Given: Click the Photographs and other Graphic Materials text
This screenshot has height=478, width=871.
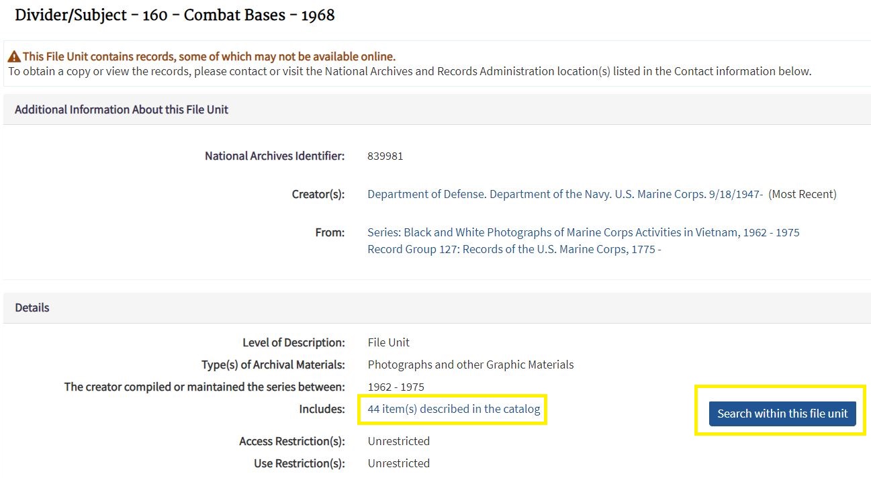Looking at the screenshot, I should (x=470, y=365).
